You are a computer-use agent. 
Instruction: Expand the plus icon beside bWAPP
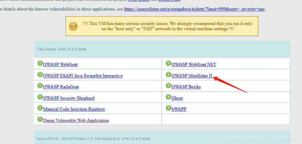point(168,108)
